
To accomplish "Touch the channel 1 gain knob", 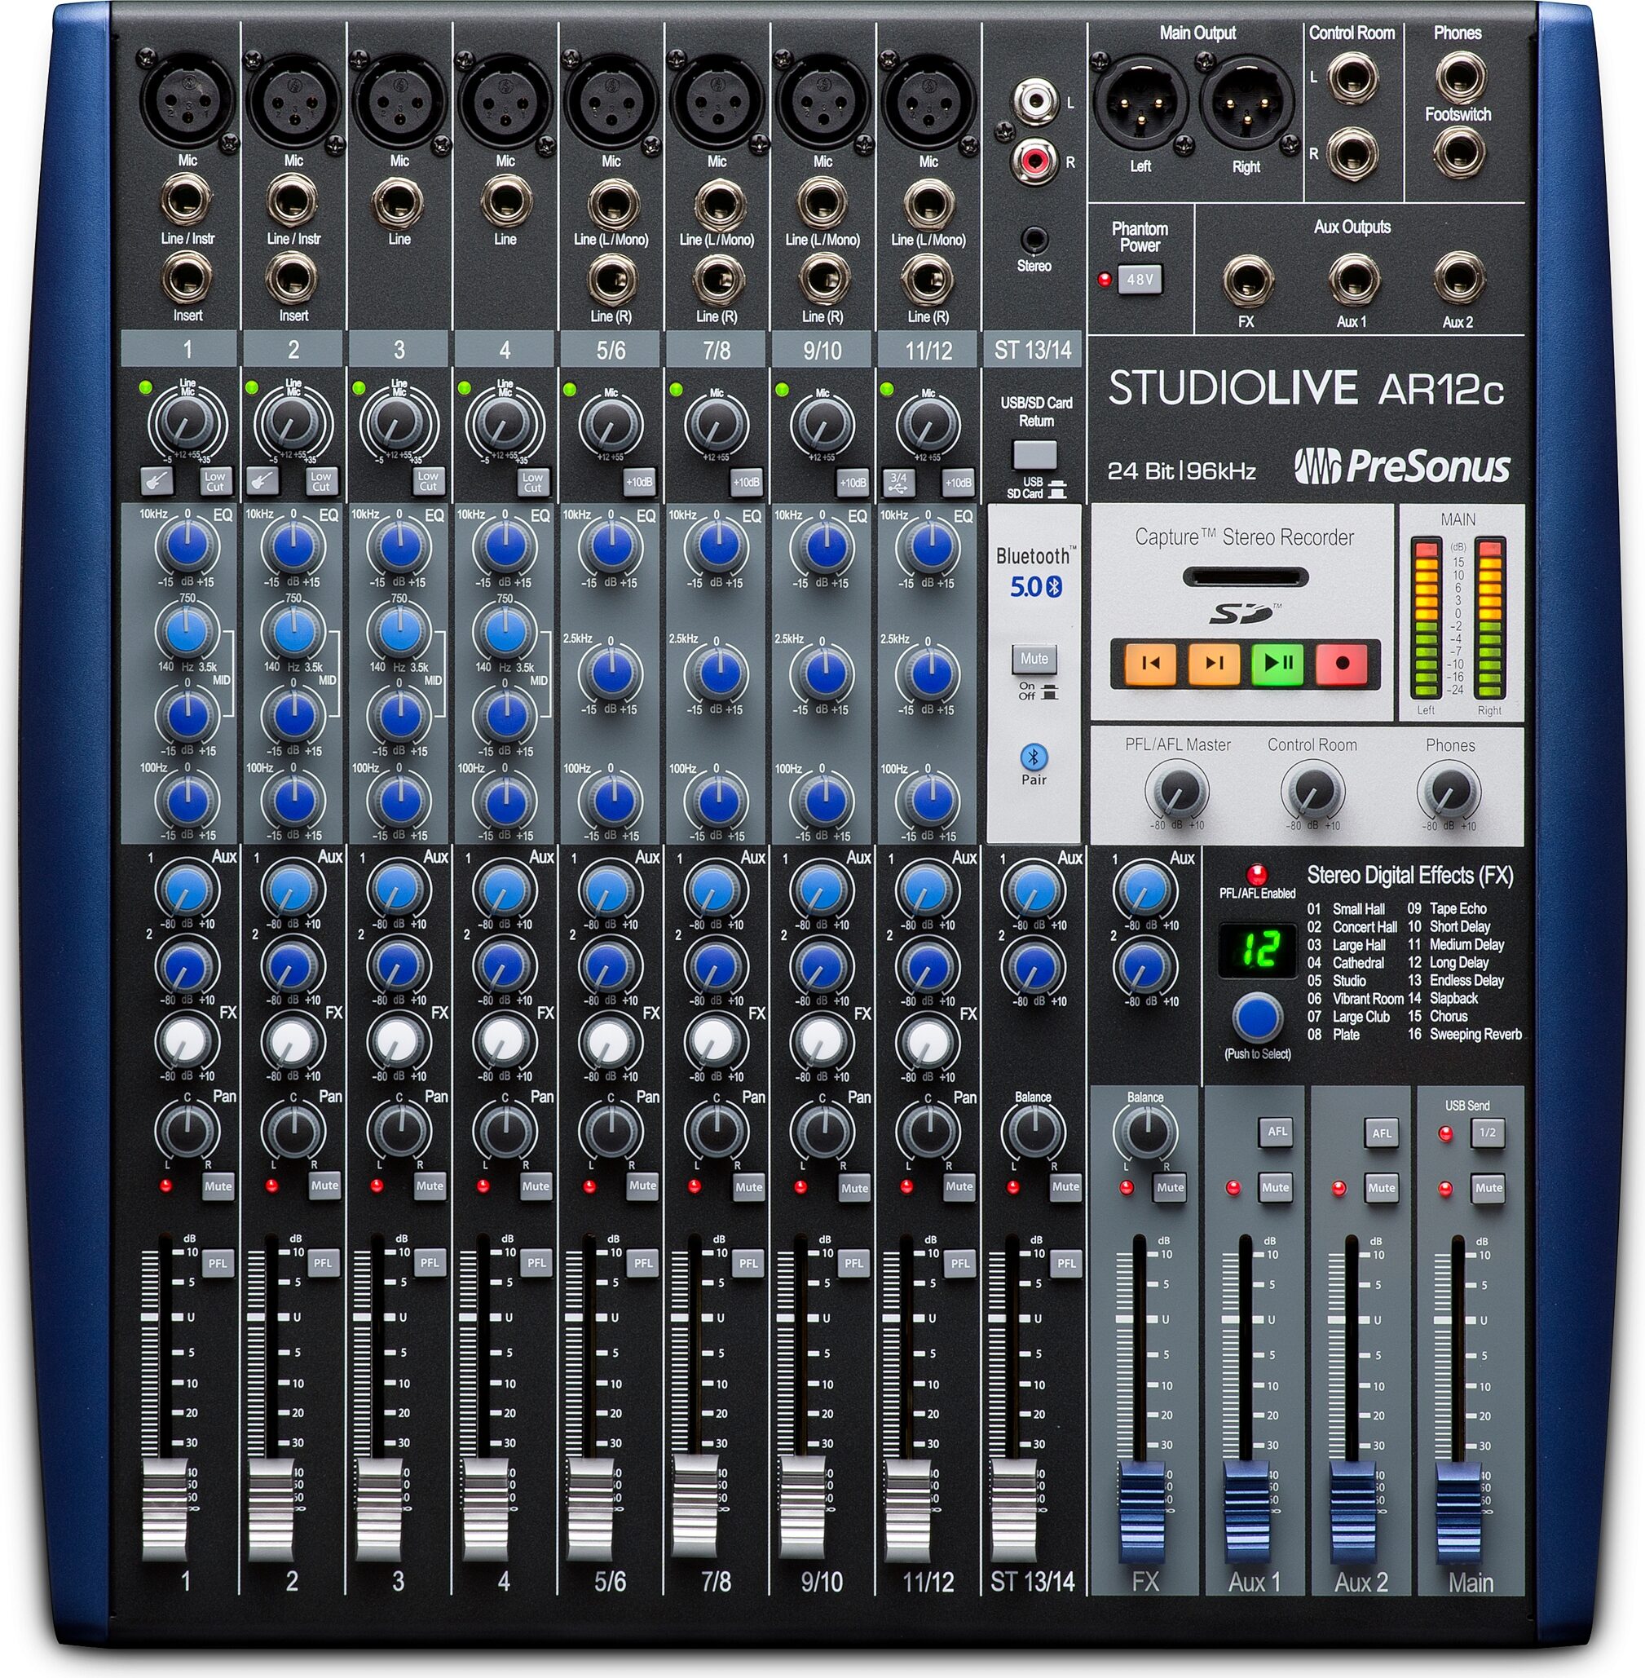I will point(187,422).
